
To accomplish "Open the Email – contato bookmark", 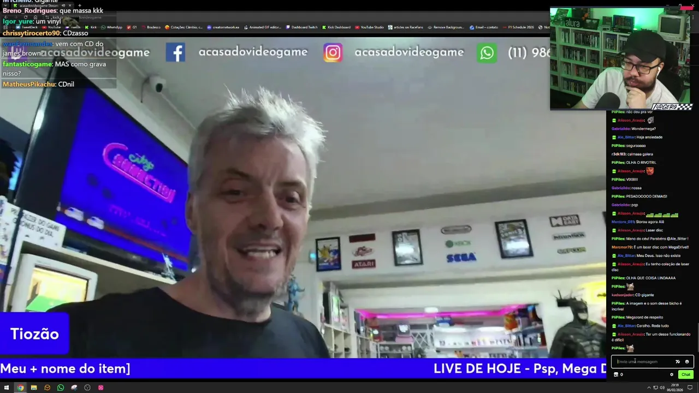I will 484,27.
